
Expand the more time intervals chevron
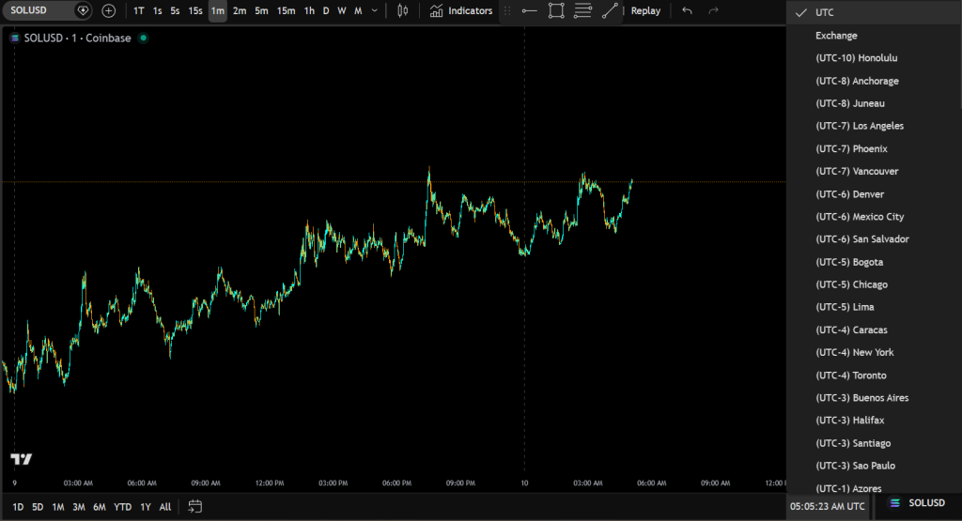click(x=375, y=10)
